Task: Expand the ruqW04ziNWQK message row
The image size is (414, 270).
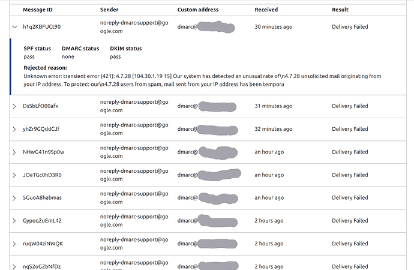Action: click(14, 244)
